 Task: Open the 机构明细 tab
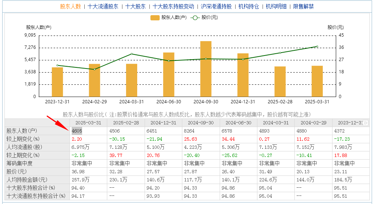(276, 6)
